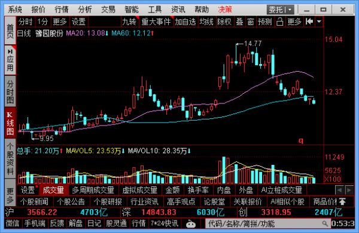Viewport: 359px width, 233px height.
Task: Click the 叠 overlay button
Action: [239, 22]
